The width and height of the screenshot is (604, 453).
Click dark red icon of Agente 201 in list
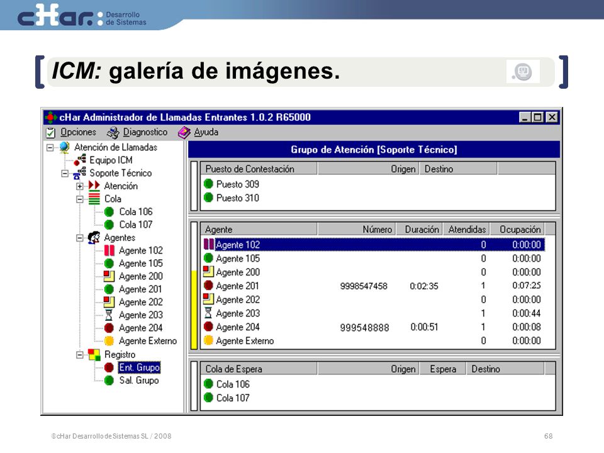pyautogui.click(x=208, y=286)
